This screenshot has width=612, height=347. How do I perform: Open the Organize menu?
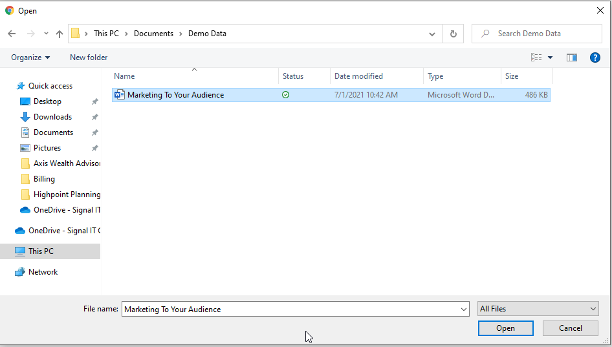(30, 58)
